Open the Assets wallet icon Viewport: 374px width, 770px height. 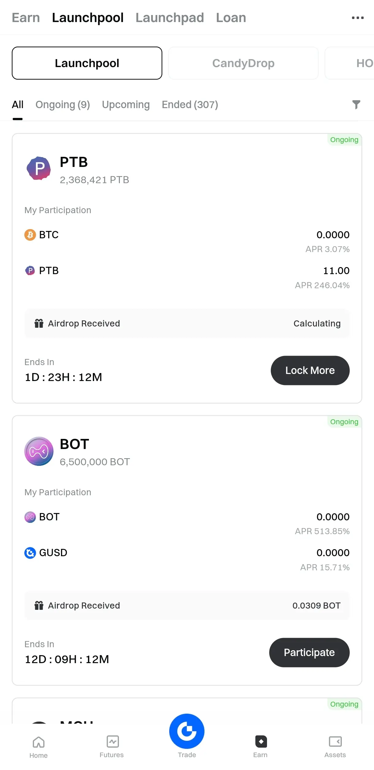tap(335, 742)
